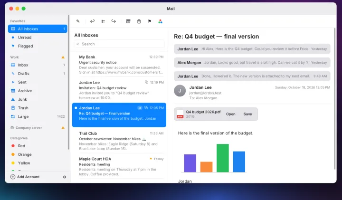Screen dimensions: 342x200
Task: Flag the message using toolbar flag
Action: coord(150,21)
